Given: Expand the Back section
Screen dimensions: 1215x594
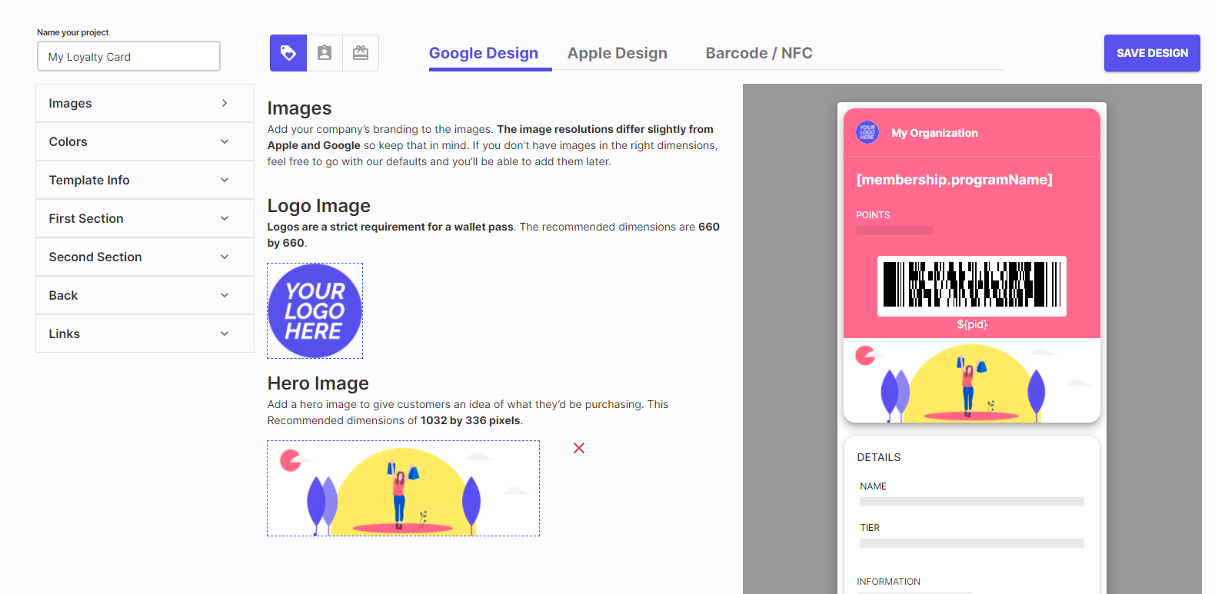Looking at the screenshot, I should click(x=145, y=295).
